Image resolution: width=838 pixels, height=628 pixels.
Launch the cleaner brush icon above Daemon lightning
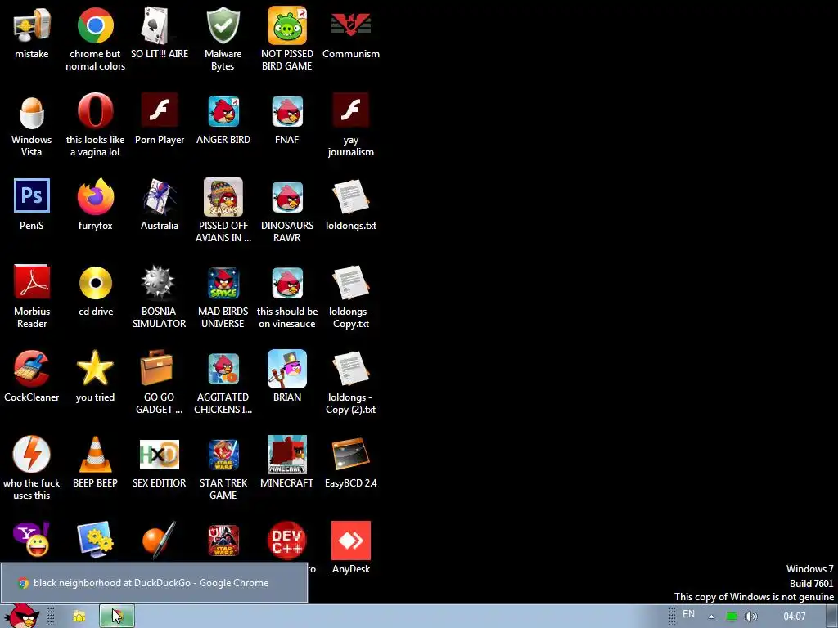click(32, 369)
